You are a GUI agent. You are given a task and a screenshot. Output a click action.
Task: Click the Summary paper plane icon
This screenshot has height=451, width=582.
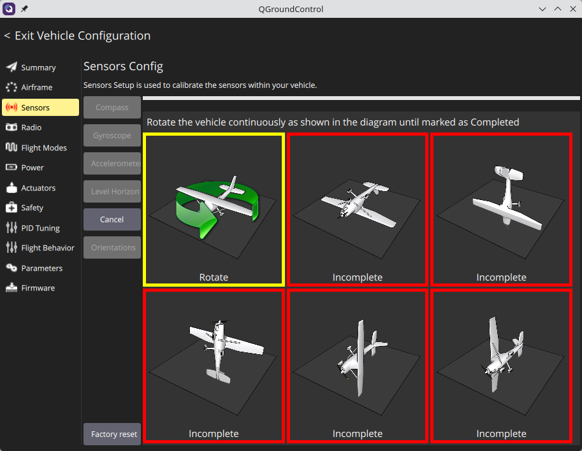(x=11, y=68)
